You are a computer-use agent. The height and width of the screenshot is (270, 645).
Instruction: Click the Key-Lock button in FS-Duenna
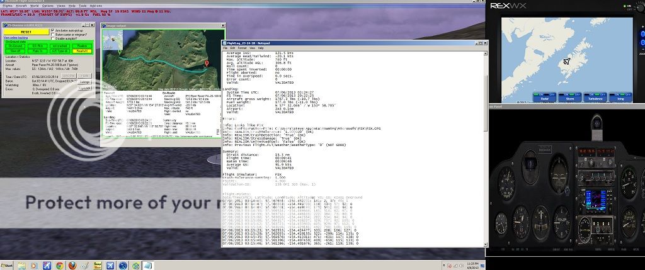click(x=84, y=88)
